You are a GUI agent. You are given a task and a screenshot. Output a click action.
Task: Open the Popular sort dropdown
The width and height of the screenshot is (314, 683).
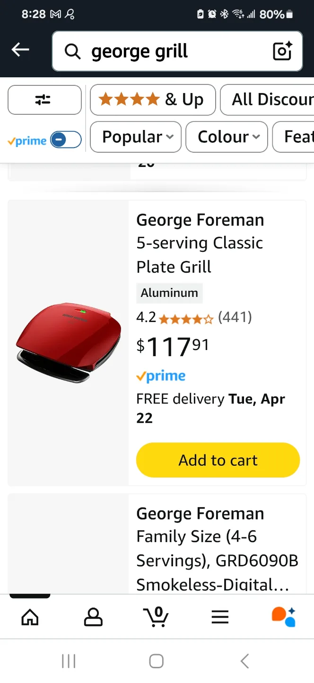point(135,137)
